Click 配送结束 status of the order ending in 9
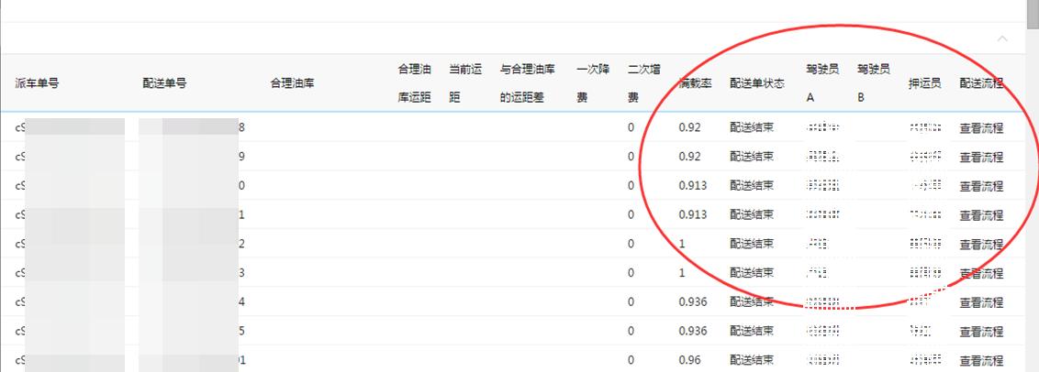The image size is (1039, 372). (x=752, y=156)
